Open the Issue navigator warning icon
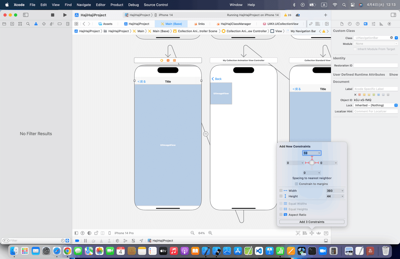This screenshot has height=259, width=400. click(x=36, y=24)
